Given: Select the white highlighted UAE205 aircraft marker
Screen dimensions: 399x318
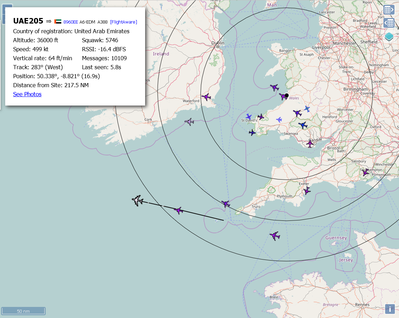Looking at the screenshot, I should 138,200.
